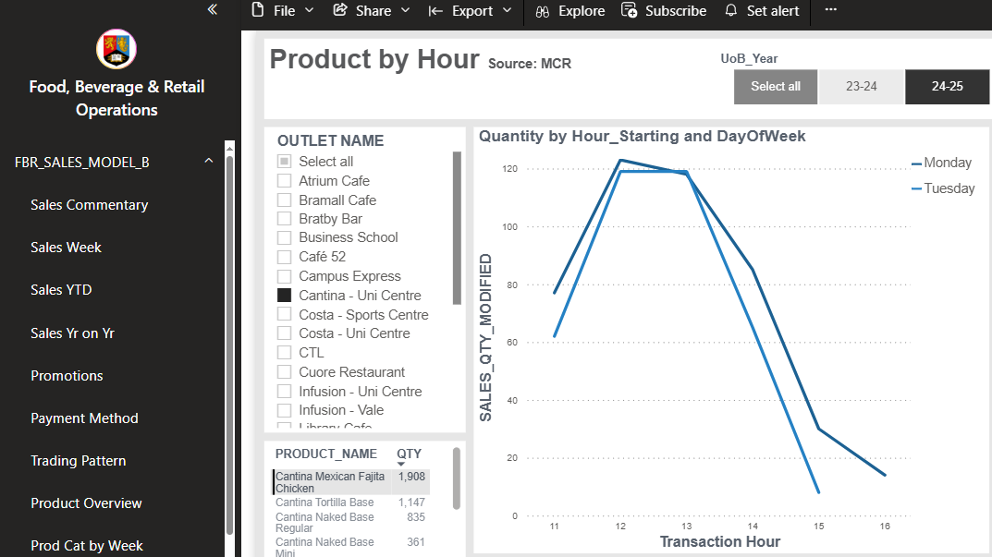
Task: Click the Subscribe icon
Action: tap(630, 12)
